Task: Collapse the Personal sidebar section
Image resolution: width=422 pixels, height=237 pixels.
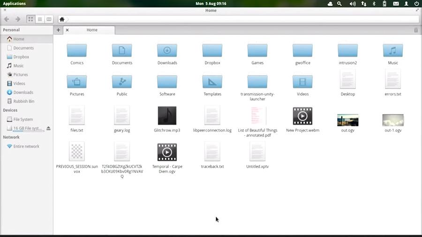Action: (x=12, y=30)
